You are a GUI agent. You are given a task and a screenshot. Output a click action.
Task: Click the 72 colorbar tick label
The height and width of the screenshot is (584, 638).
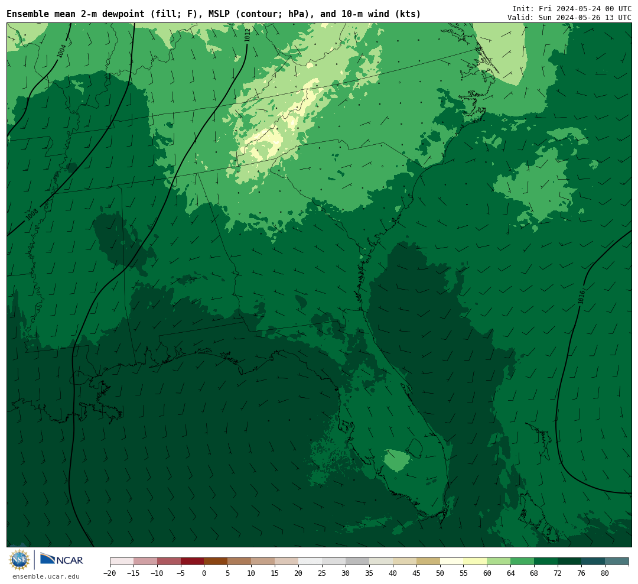pos(558,573)
